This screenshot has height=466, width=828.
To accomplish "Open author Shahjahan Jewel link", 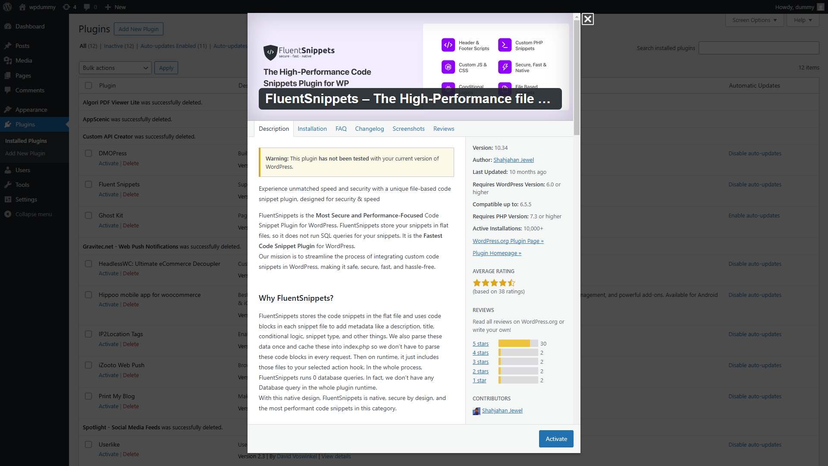I will (514, 160).
